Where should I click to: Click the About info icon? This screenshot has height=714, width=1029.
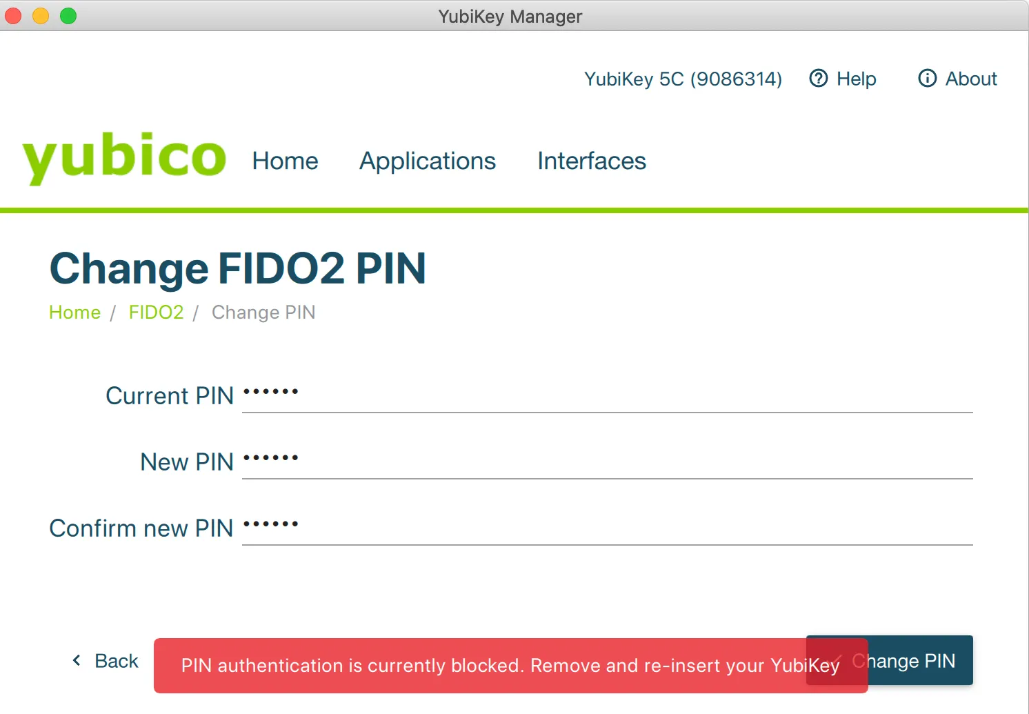pyautogui.click(x=927, y=79)
